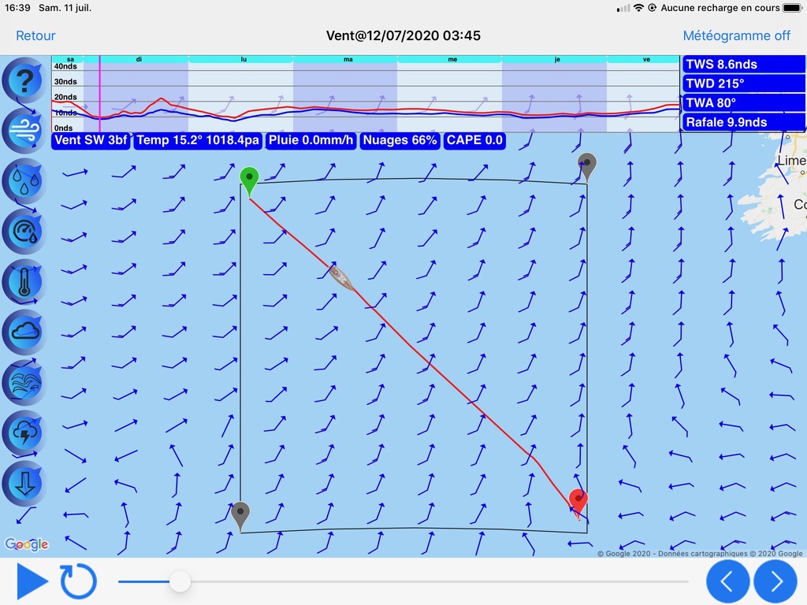Viewport: 807px width, 605px height.
Task: Tap the TWD 215° readout
Action: pos(744,84)
